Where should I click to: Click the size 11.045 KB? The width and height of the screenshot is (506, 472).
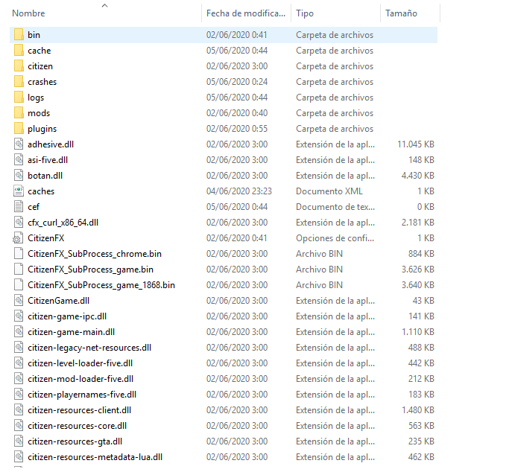coord(416,144)
